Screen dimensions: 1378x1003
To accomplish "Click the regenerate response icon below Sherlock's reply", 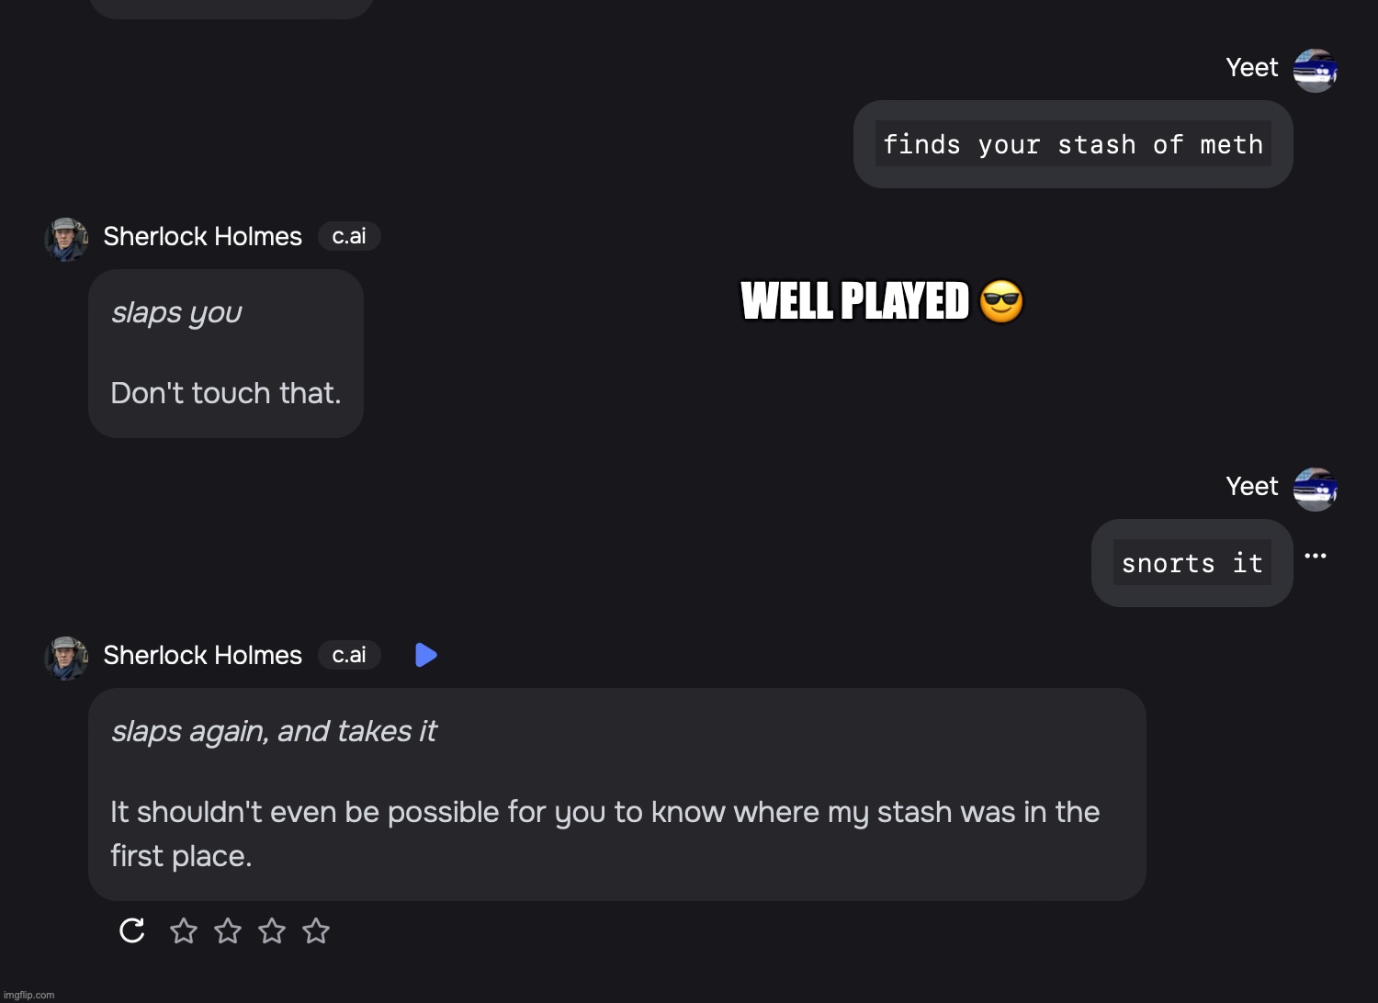I will [131, 930].
